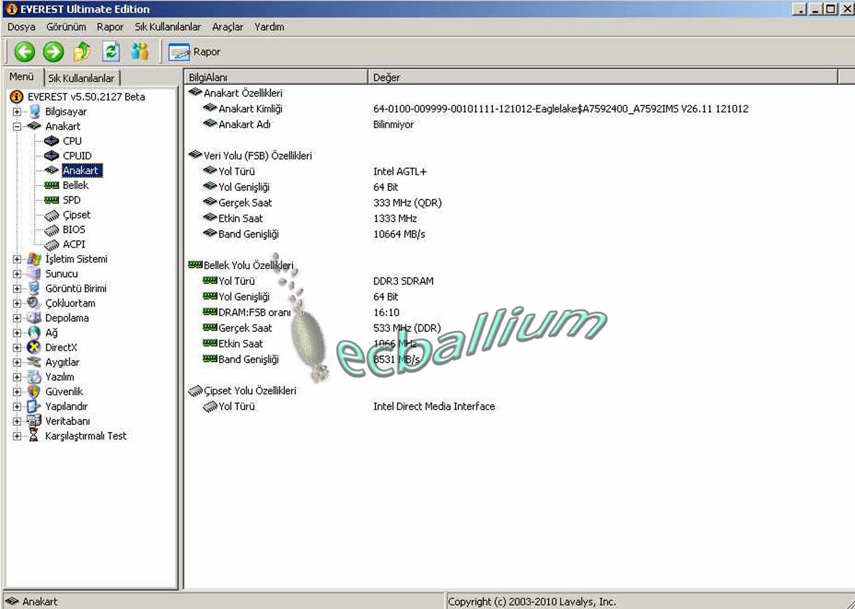The height and width of the screenshot is (609, 855).
Task: Click the Depolama storage icon
Action: click(x=34, y=318)
